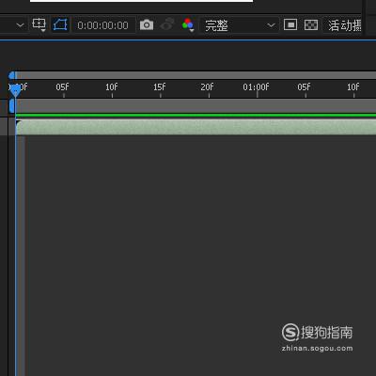This screenshot has width=376, height=376.
Task: Click the 15f mark on time ruler
Action: (x=160, y=87)
